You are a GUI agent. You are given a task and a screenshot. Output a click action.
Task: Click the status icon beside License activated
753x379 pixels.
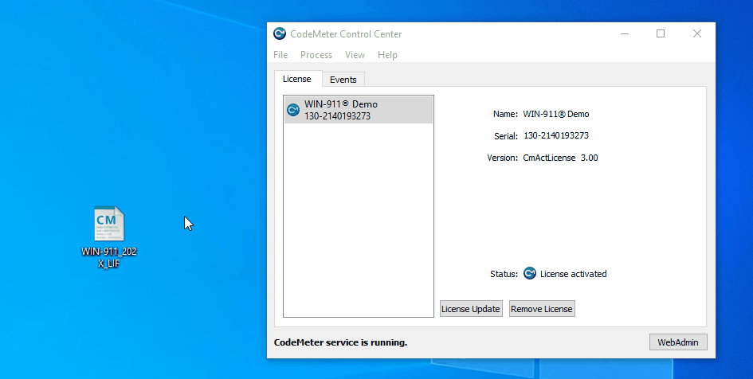pos(530,273)
